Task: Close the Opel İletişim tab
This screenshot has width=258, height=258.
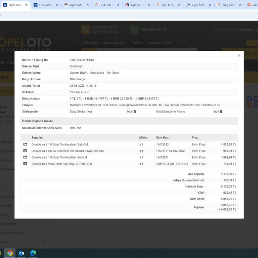Action: (210, 5)
